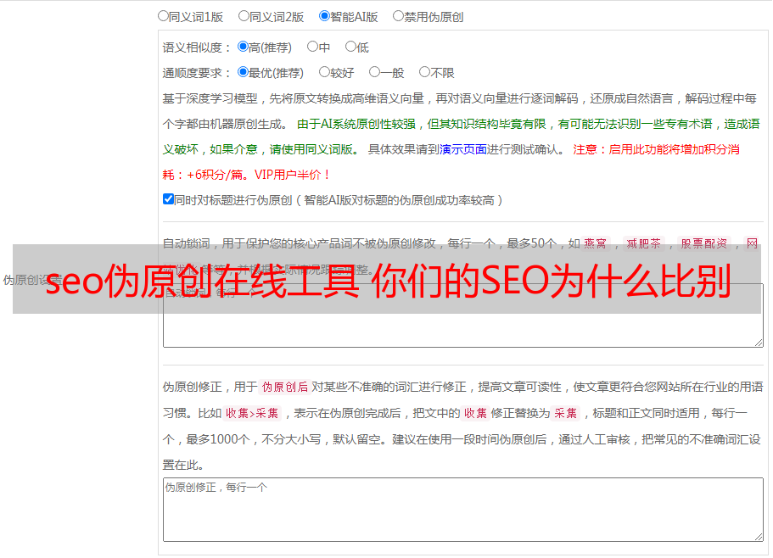Choose 最优(推荐) for 通顺度要求

point(244,72)
